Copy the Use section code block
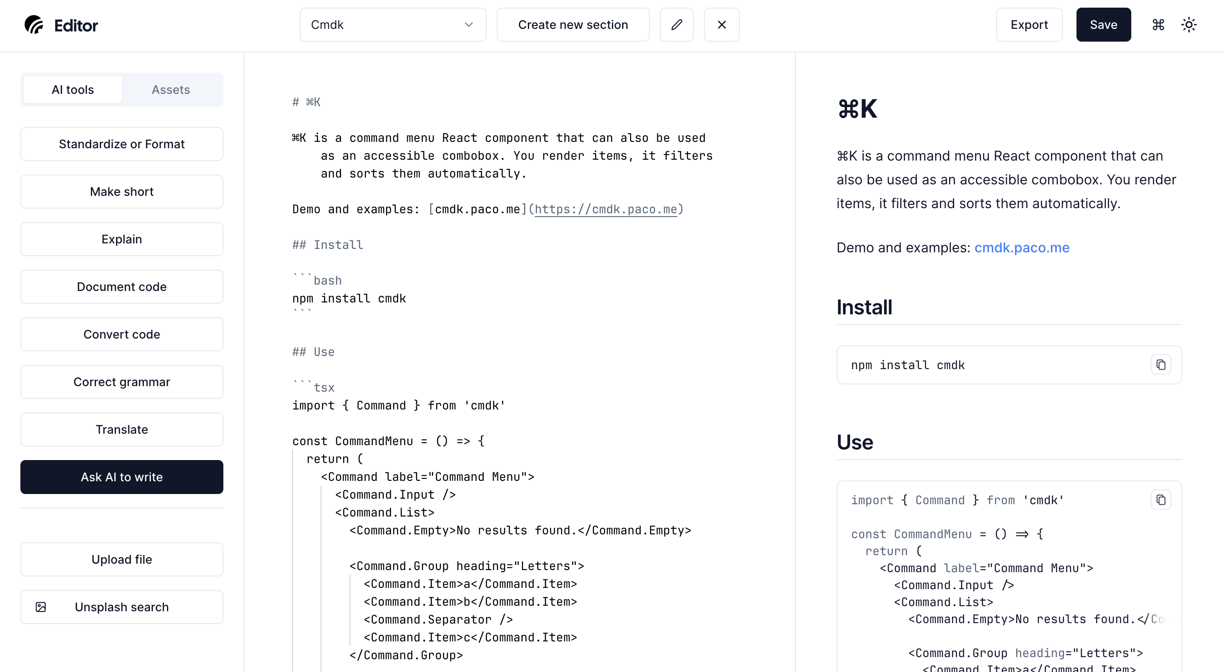1223x672 pixels. coord(1160,500)
